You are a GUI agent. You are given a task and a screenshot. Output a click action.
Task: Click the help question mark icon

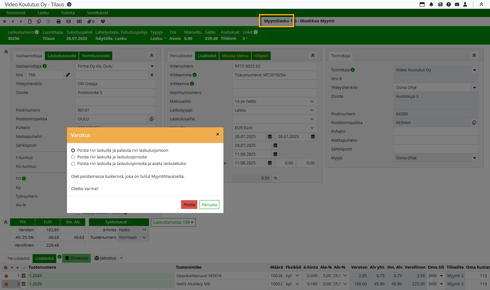click(x=449, y=4)
